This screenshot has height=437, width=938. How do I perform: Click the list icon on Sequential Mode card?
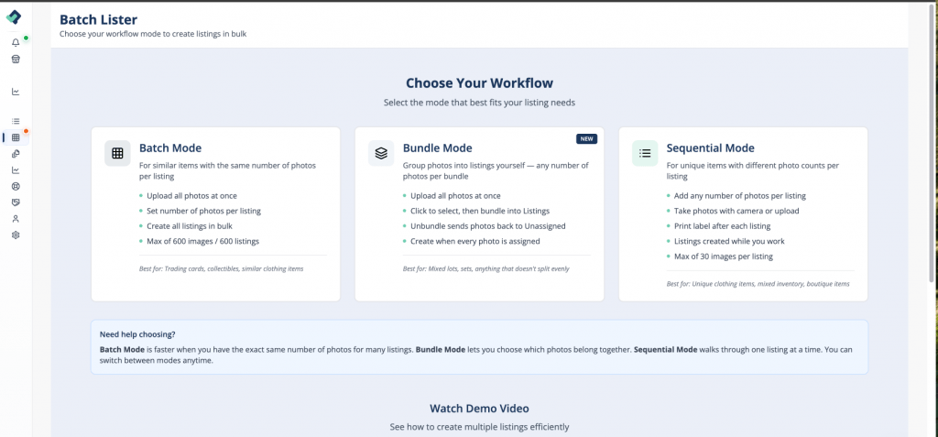(x=645, y=153)
